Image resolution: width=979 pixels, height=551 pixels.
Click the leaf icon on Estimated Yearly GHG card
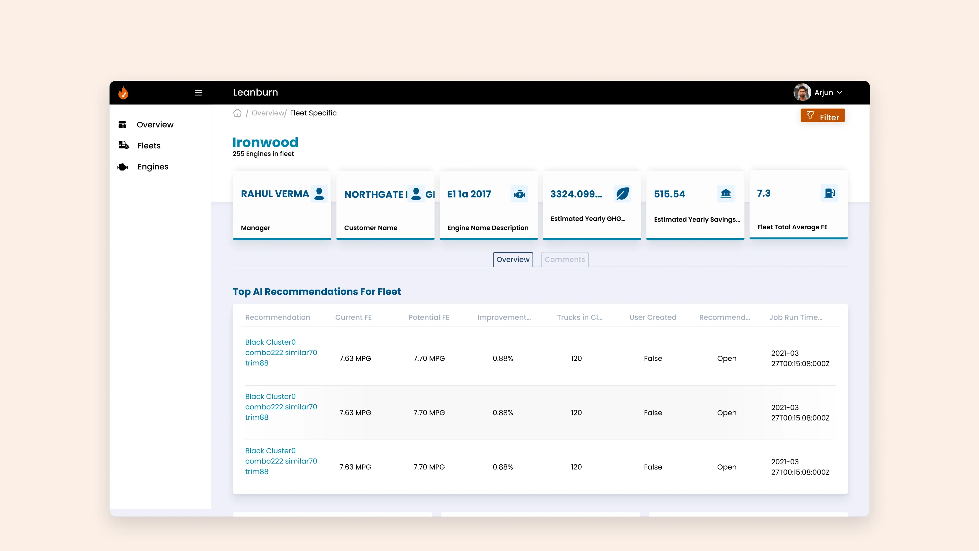(x=622, y=194)
